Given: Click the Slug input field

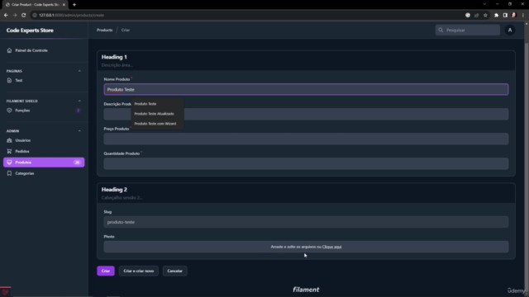Looking at the screenshot, I should coord(306,222).
